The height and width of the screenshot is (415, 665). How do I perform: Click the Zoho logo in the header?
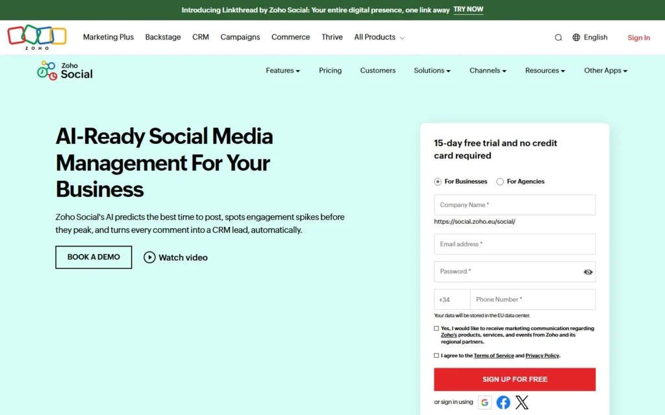(37, 37)
